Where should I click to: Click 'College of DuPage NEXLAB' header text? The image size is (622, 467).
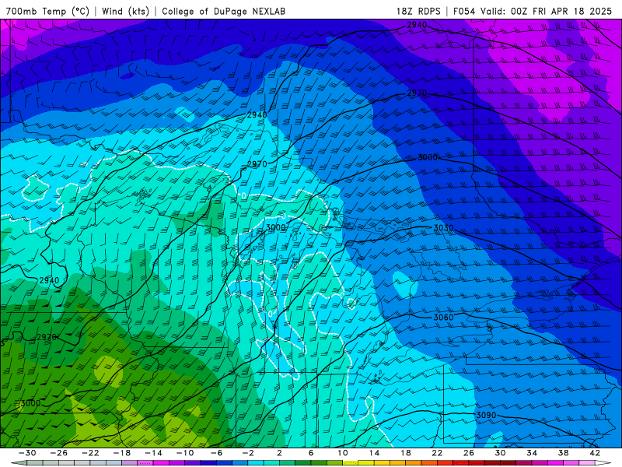coord(223,11)
